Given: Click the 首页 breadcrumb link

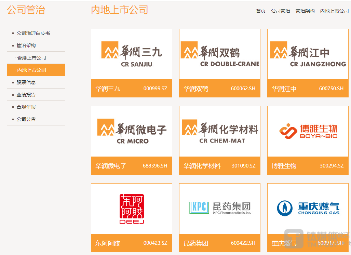Looking at the screenshot, I should (260, 11).
